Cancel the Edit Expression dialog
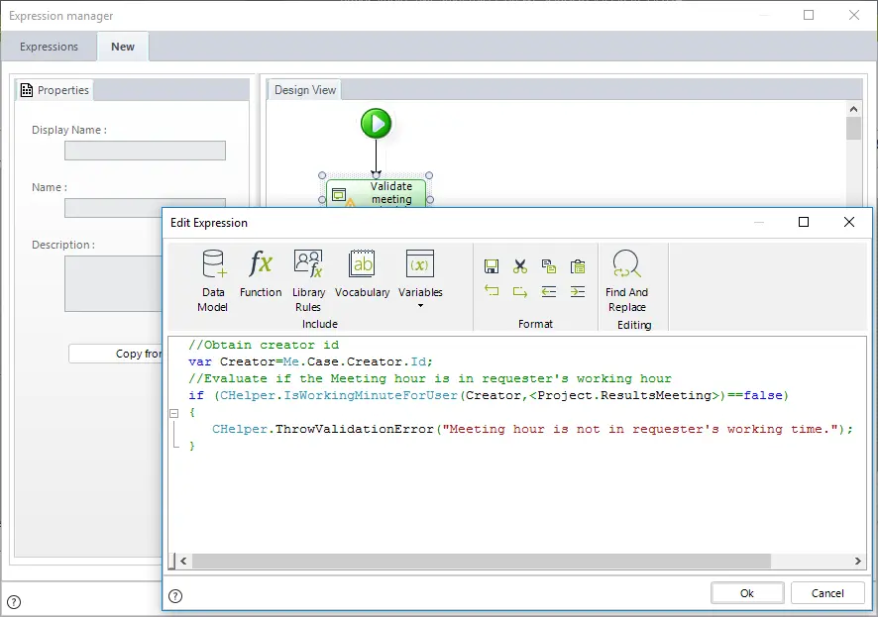The image size is (878, 617). point(827,593)
